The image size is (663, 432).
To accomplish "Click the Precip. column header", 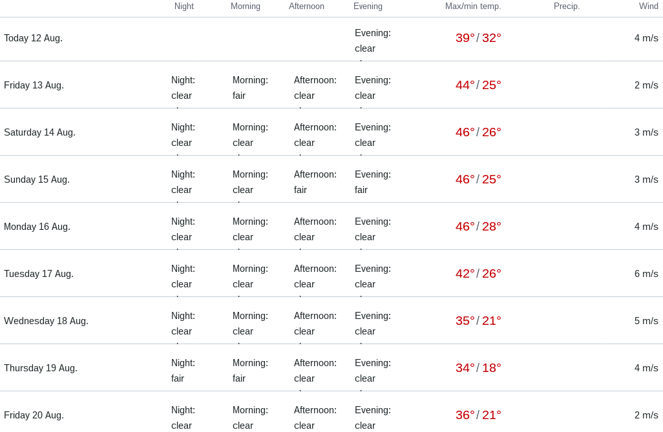I will click(567, 6).
